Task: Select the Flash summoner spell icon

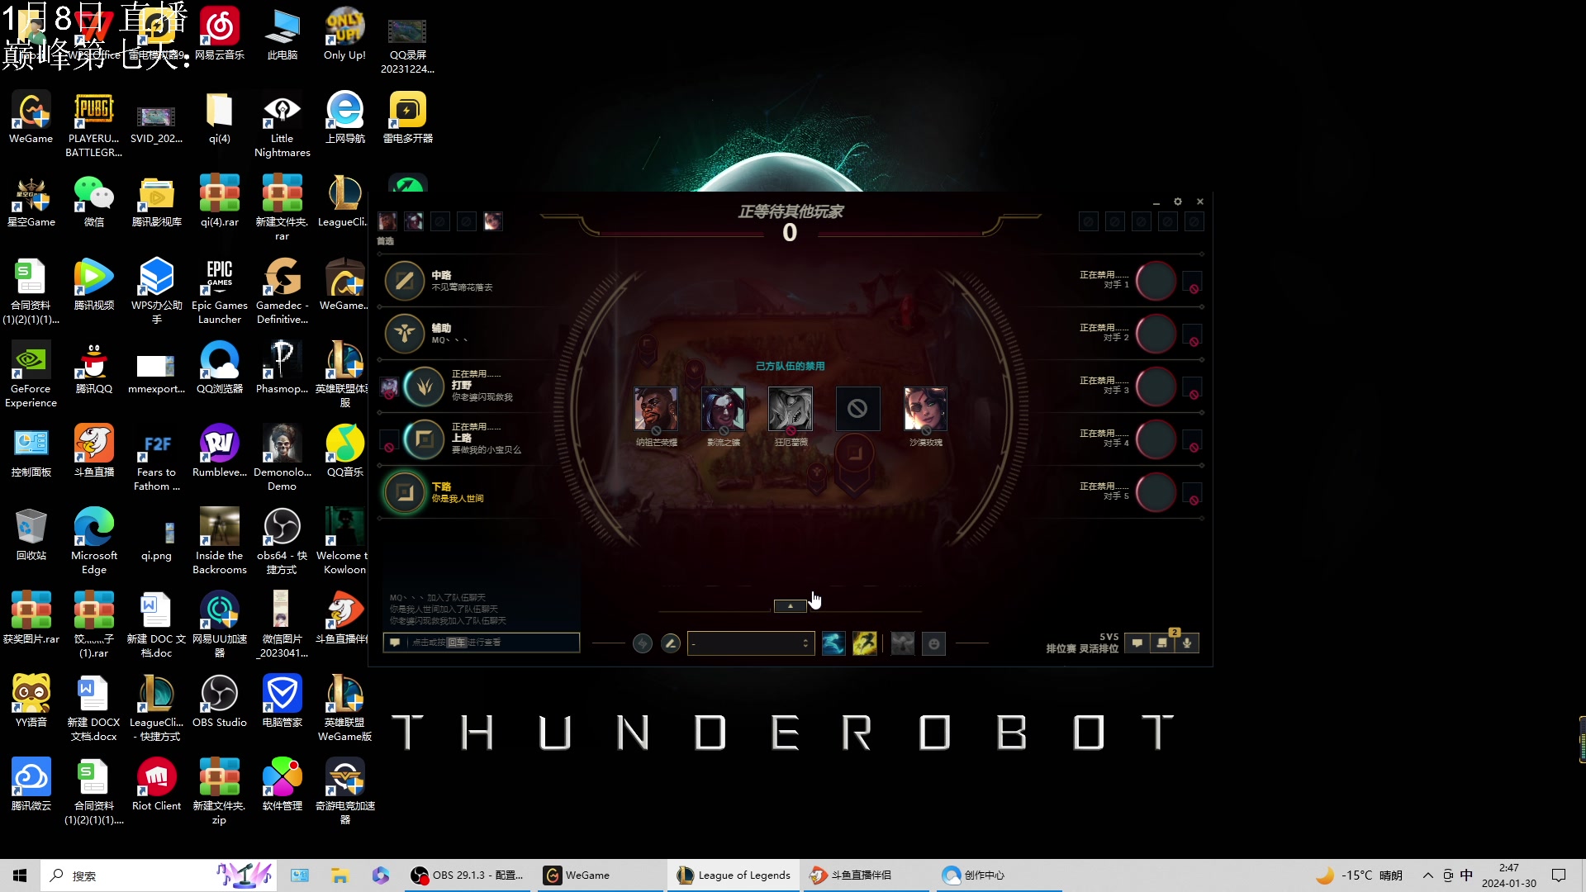Action: [865, 643]
